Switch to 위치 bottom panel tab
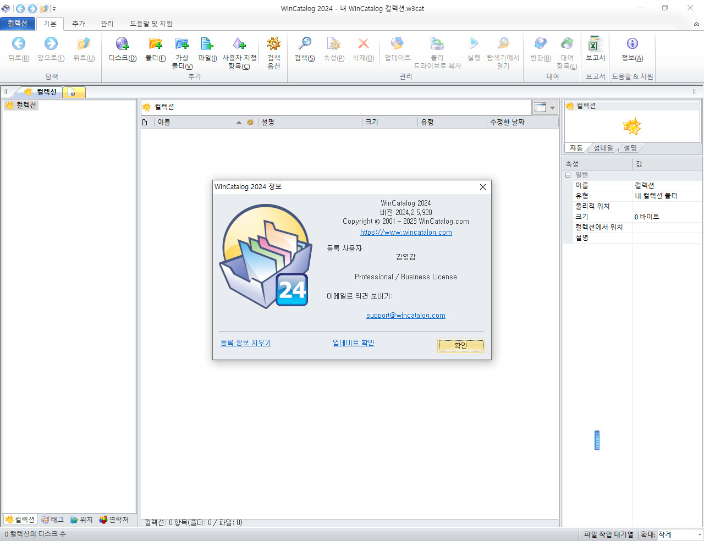 81,520
